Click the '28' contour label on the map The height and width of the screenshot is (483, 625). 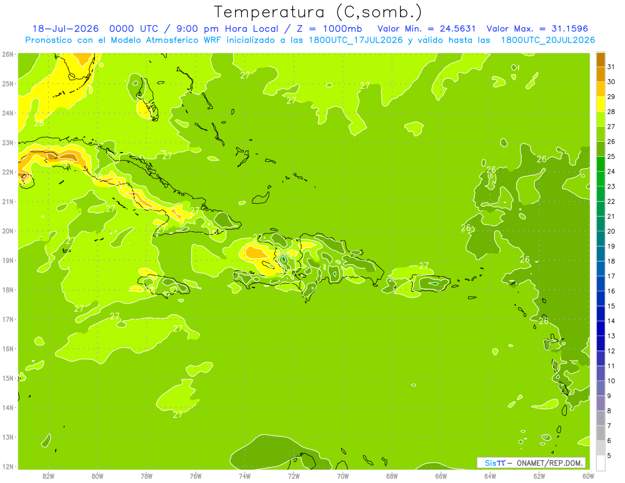pos(39,123)
